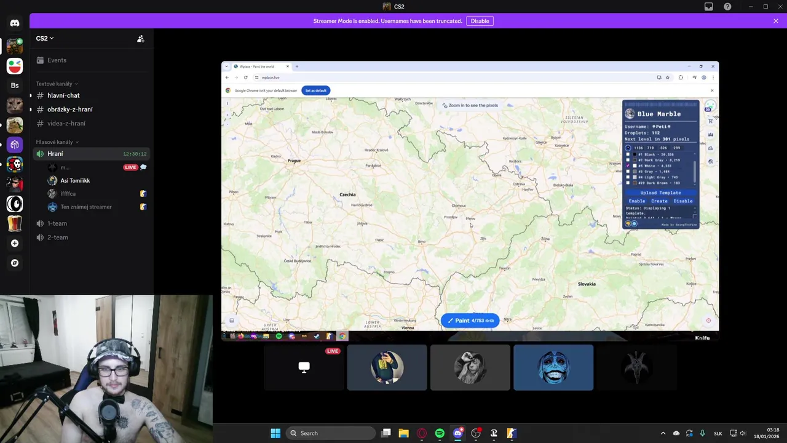Open the videa-z-hraní text channel
Viewport: 787px width, 443px height.
[x=92, y=123]
